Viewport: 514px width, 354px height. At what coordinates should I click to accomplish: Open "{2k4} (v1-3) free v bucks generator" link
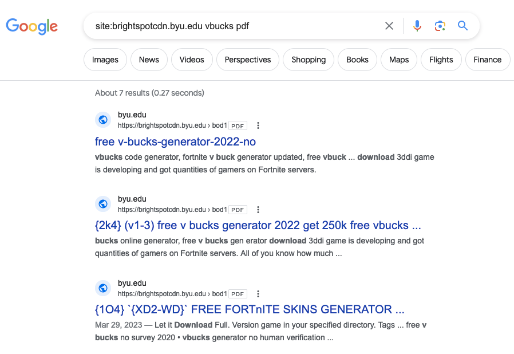(x=258, y=225)
